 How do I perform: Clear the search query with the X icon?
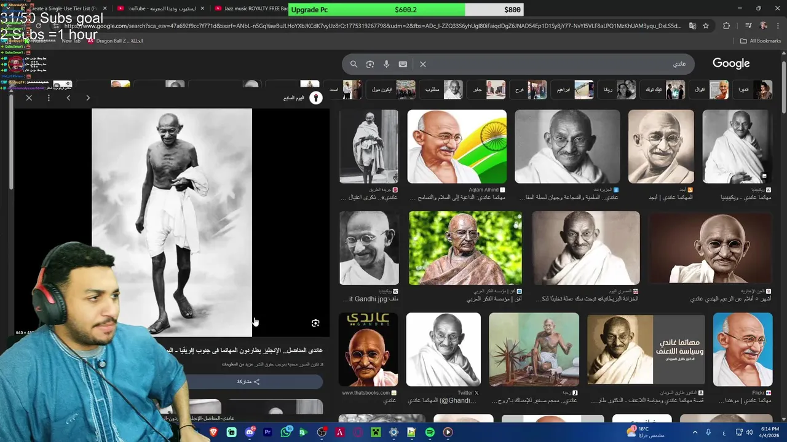point(423,64)
